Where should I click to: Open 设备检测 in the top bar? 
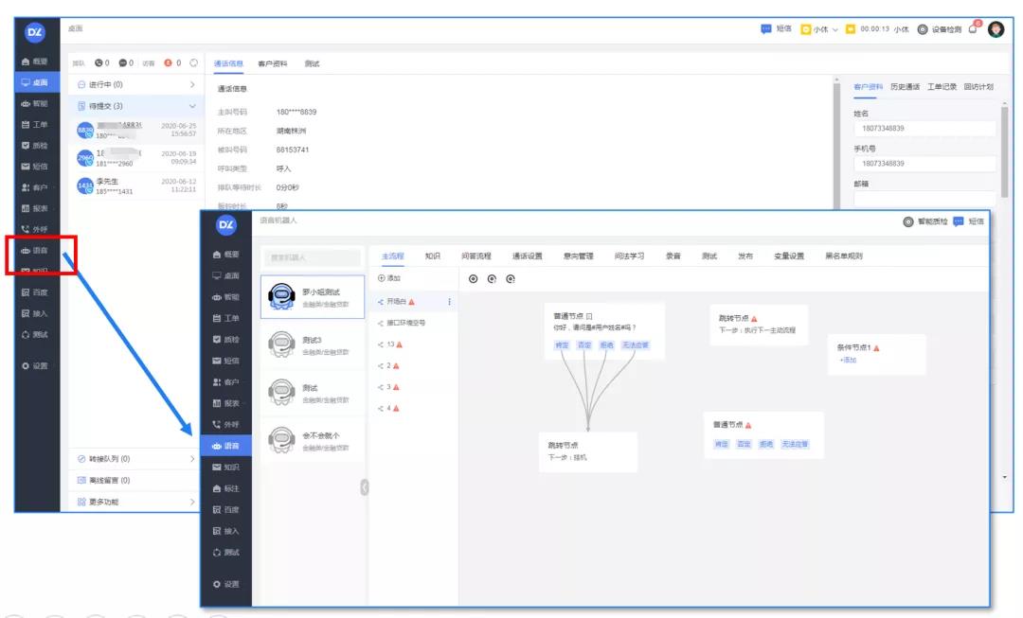click(939, 29)
